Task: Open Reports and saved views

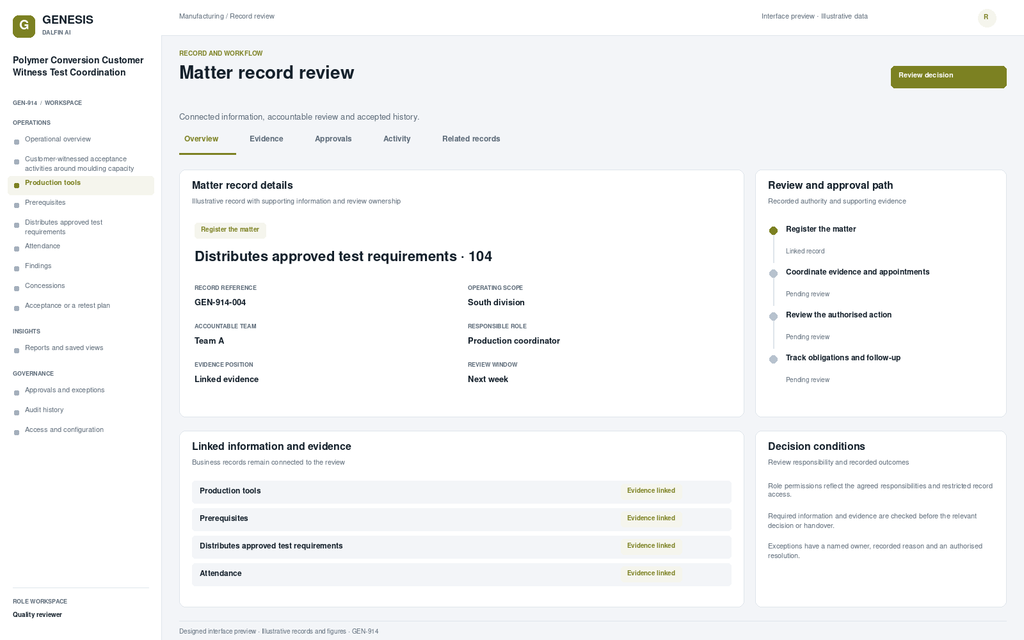Action: coord(81,348)
